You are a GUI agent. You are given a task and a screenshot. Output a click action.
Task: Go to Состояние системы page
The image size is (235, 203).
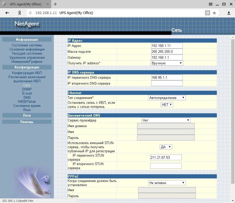(x=27, y=45)
